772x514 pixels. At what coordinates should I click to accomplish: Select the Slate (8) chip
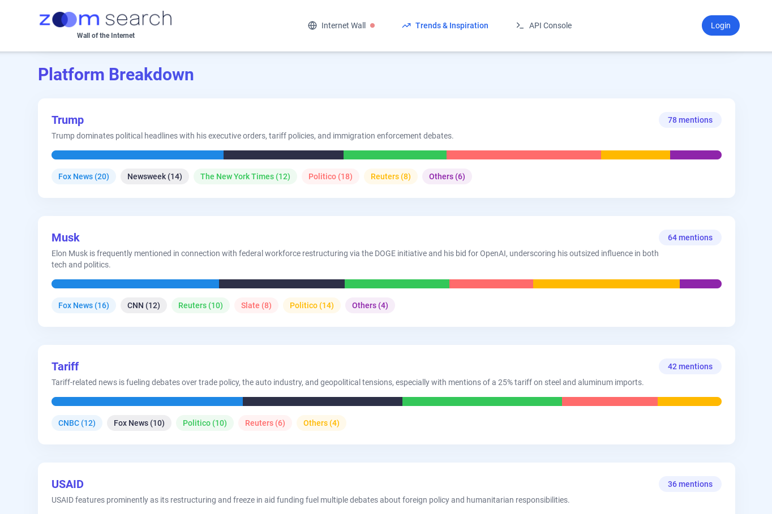(x=256, y=305)
